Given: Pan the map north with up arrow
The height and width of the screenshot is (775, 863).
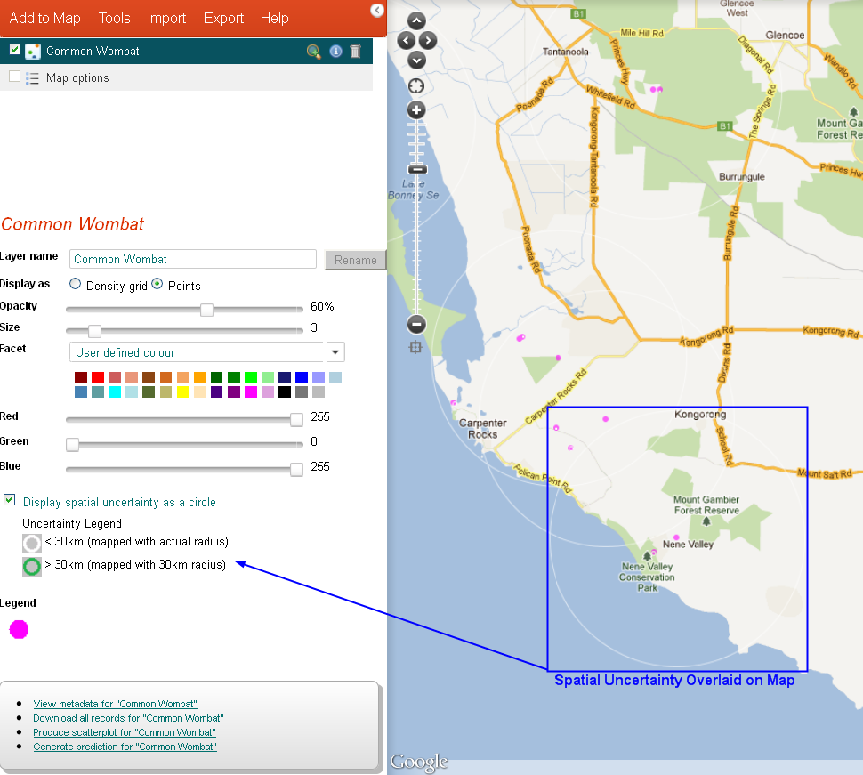Looking at the screenshot, I should (x=416, y=20).
